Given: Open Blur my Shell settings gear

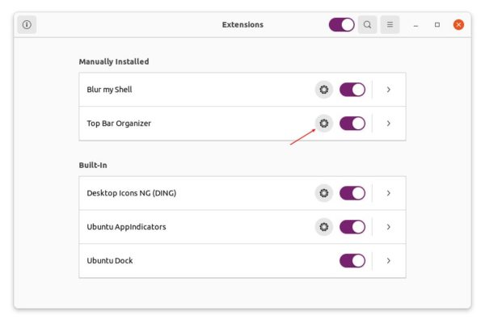Looking at the screenshot, I should click(323, 90).
